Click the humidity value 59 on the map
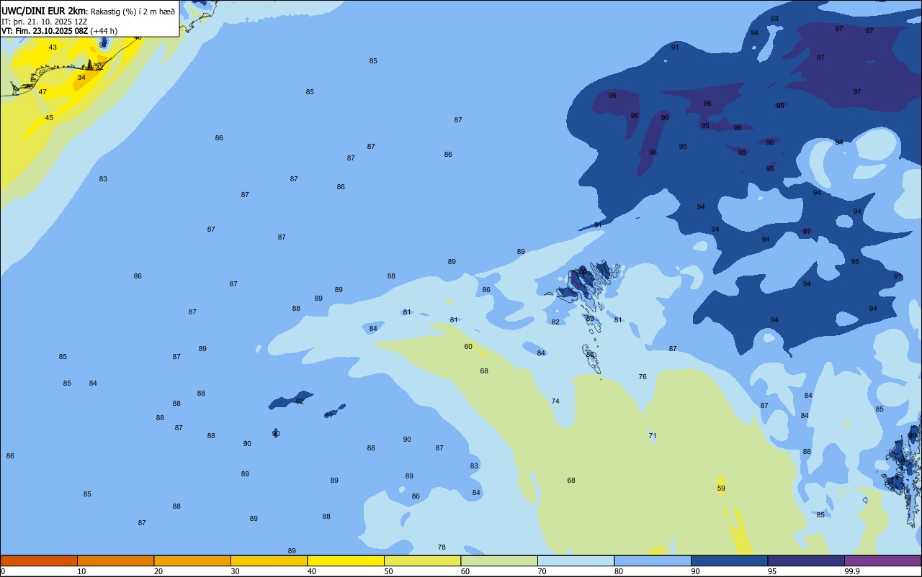Screen dimensions: 922x577 click(721, 489)
